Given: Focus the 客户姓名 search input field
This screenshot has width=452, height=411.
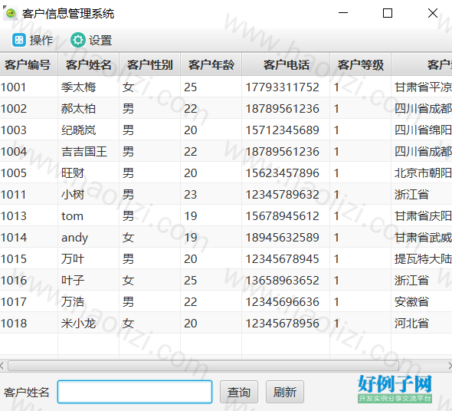Looking at the screenshot, I should [x=135, y=392].
